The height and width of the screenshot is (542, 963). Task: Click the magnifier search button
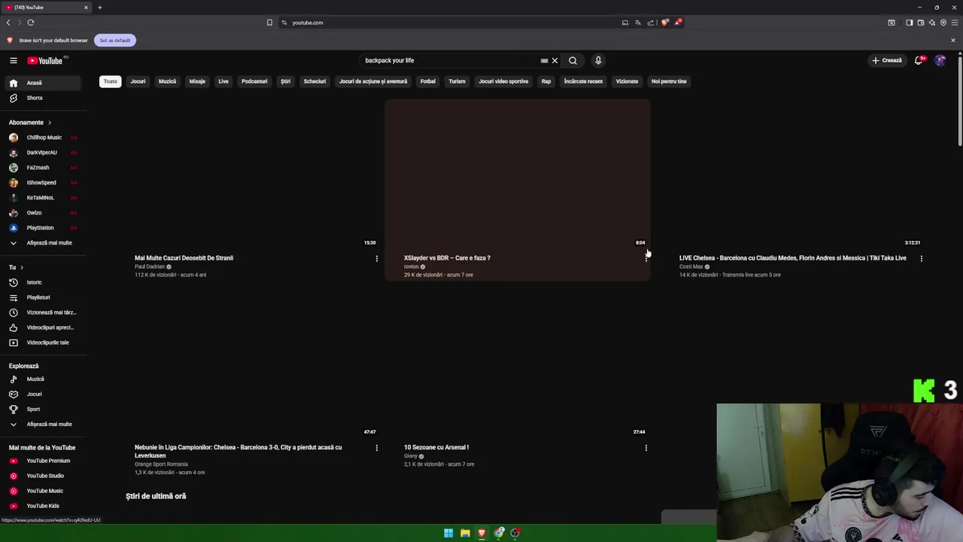(x=573, y=60)
